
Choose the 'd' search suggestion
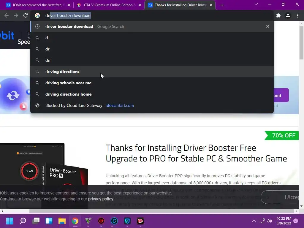tap(152, 38)
